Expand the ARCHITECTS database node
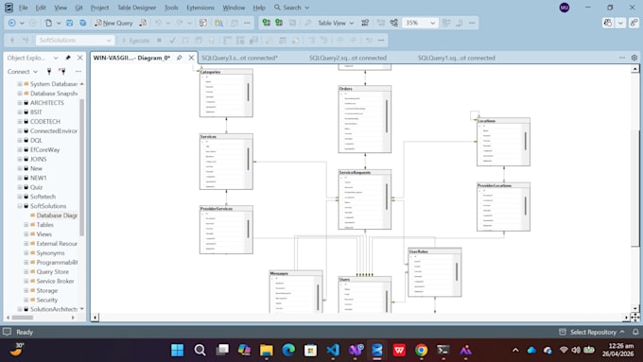643x362 pixels. [x=19, y=102]
